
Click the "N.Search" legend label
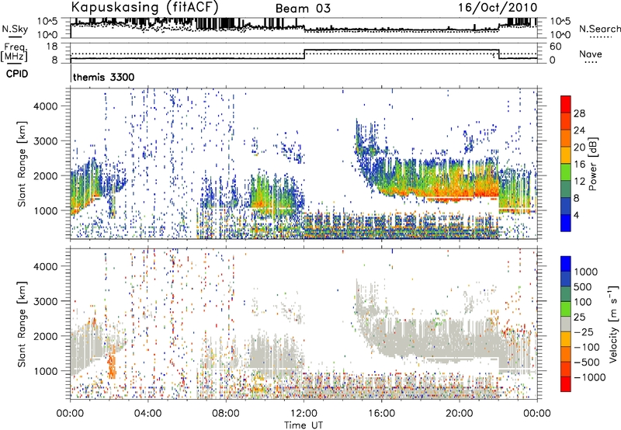600,29
